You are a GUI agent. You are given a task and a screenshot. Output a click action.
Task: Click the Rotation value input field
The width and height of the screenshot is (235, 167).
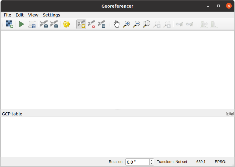click(137, 162)
